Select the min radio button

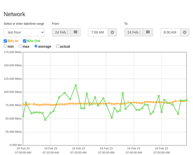[5, 46]
